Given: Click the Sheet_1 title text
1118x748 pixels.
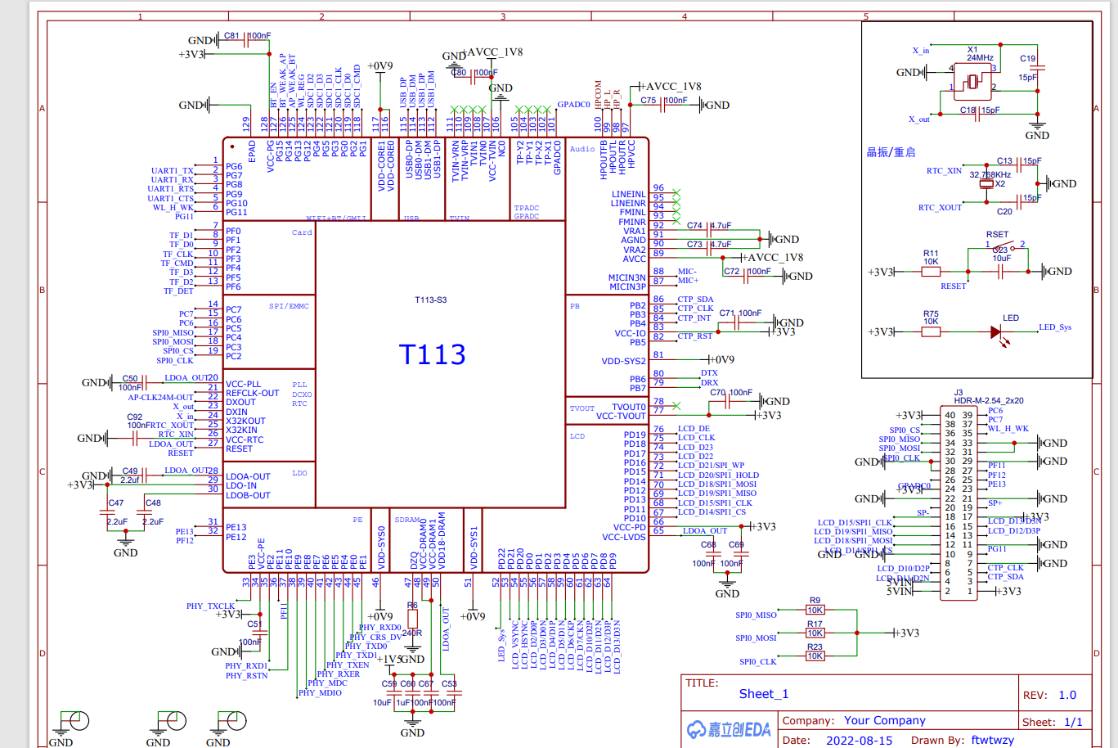Looking at the screenshot, I should (x=762, y=693).
